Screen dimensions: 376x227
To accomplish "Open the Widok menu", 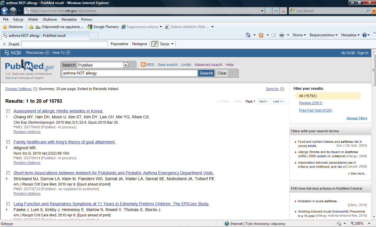I will coord(33,19).
